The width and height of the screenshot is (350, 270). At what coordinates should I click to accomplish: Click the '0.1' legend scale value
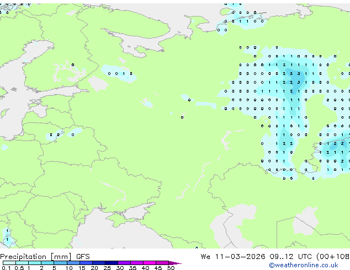click(7, 268)
